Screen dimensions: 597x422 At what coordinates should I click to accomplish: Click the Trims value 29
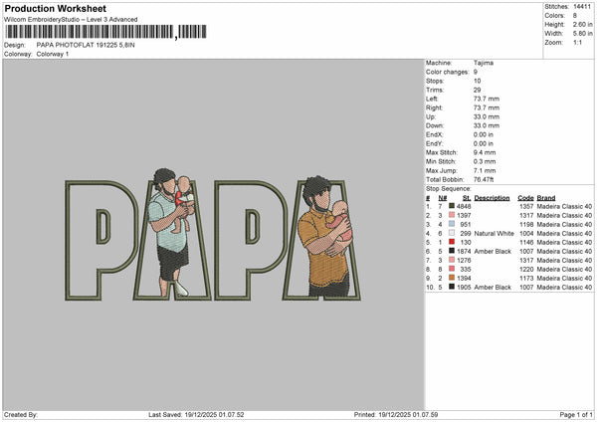coord(477,90)
